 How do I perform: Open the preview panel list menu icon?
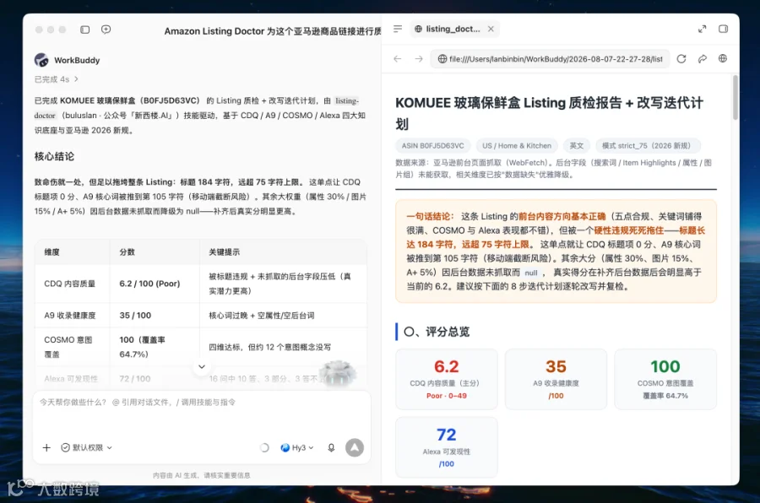click(x=398, y=29)
